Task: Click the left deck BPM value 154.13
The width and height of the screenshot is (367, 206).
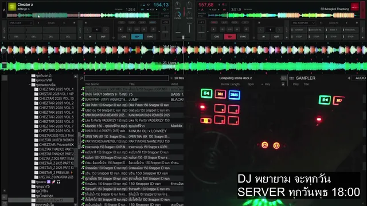Action: click(161, 5)
